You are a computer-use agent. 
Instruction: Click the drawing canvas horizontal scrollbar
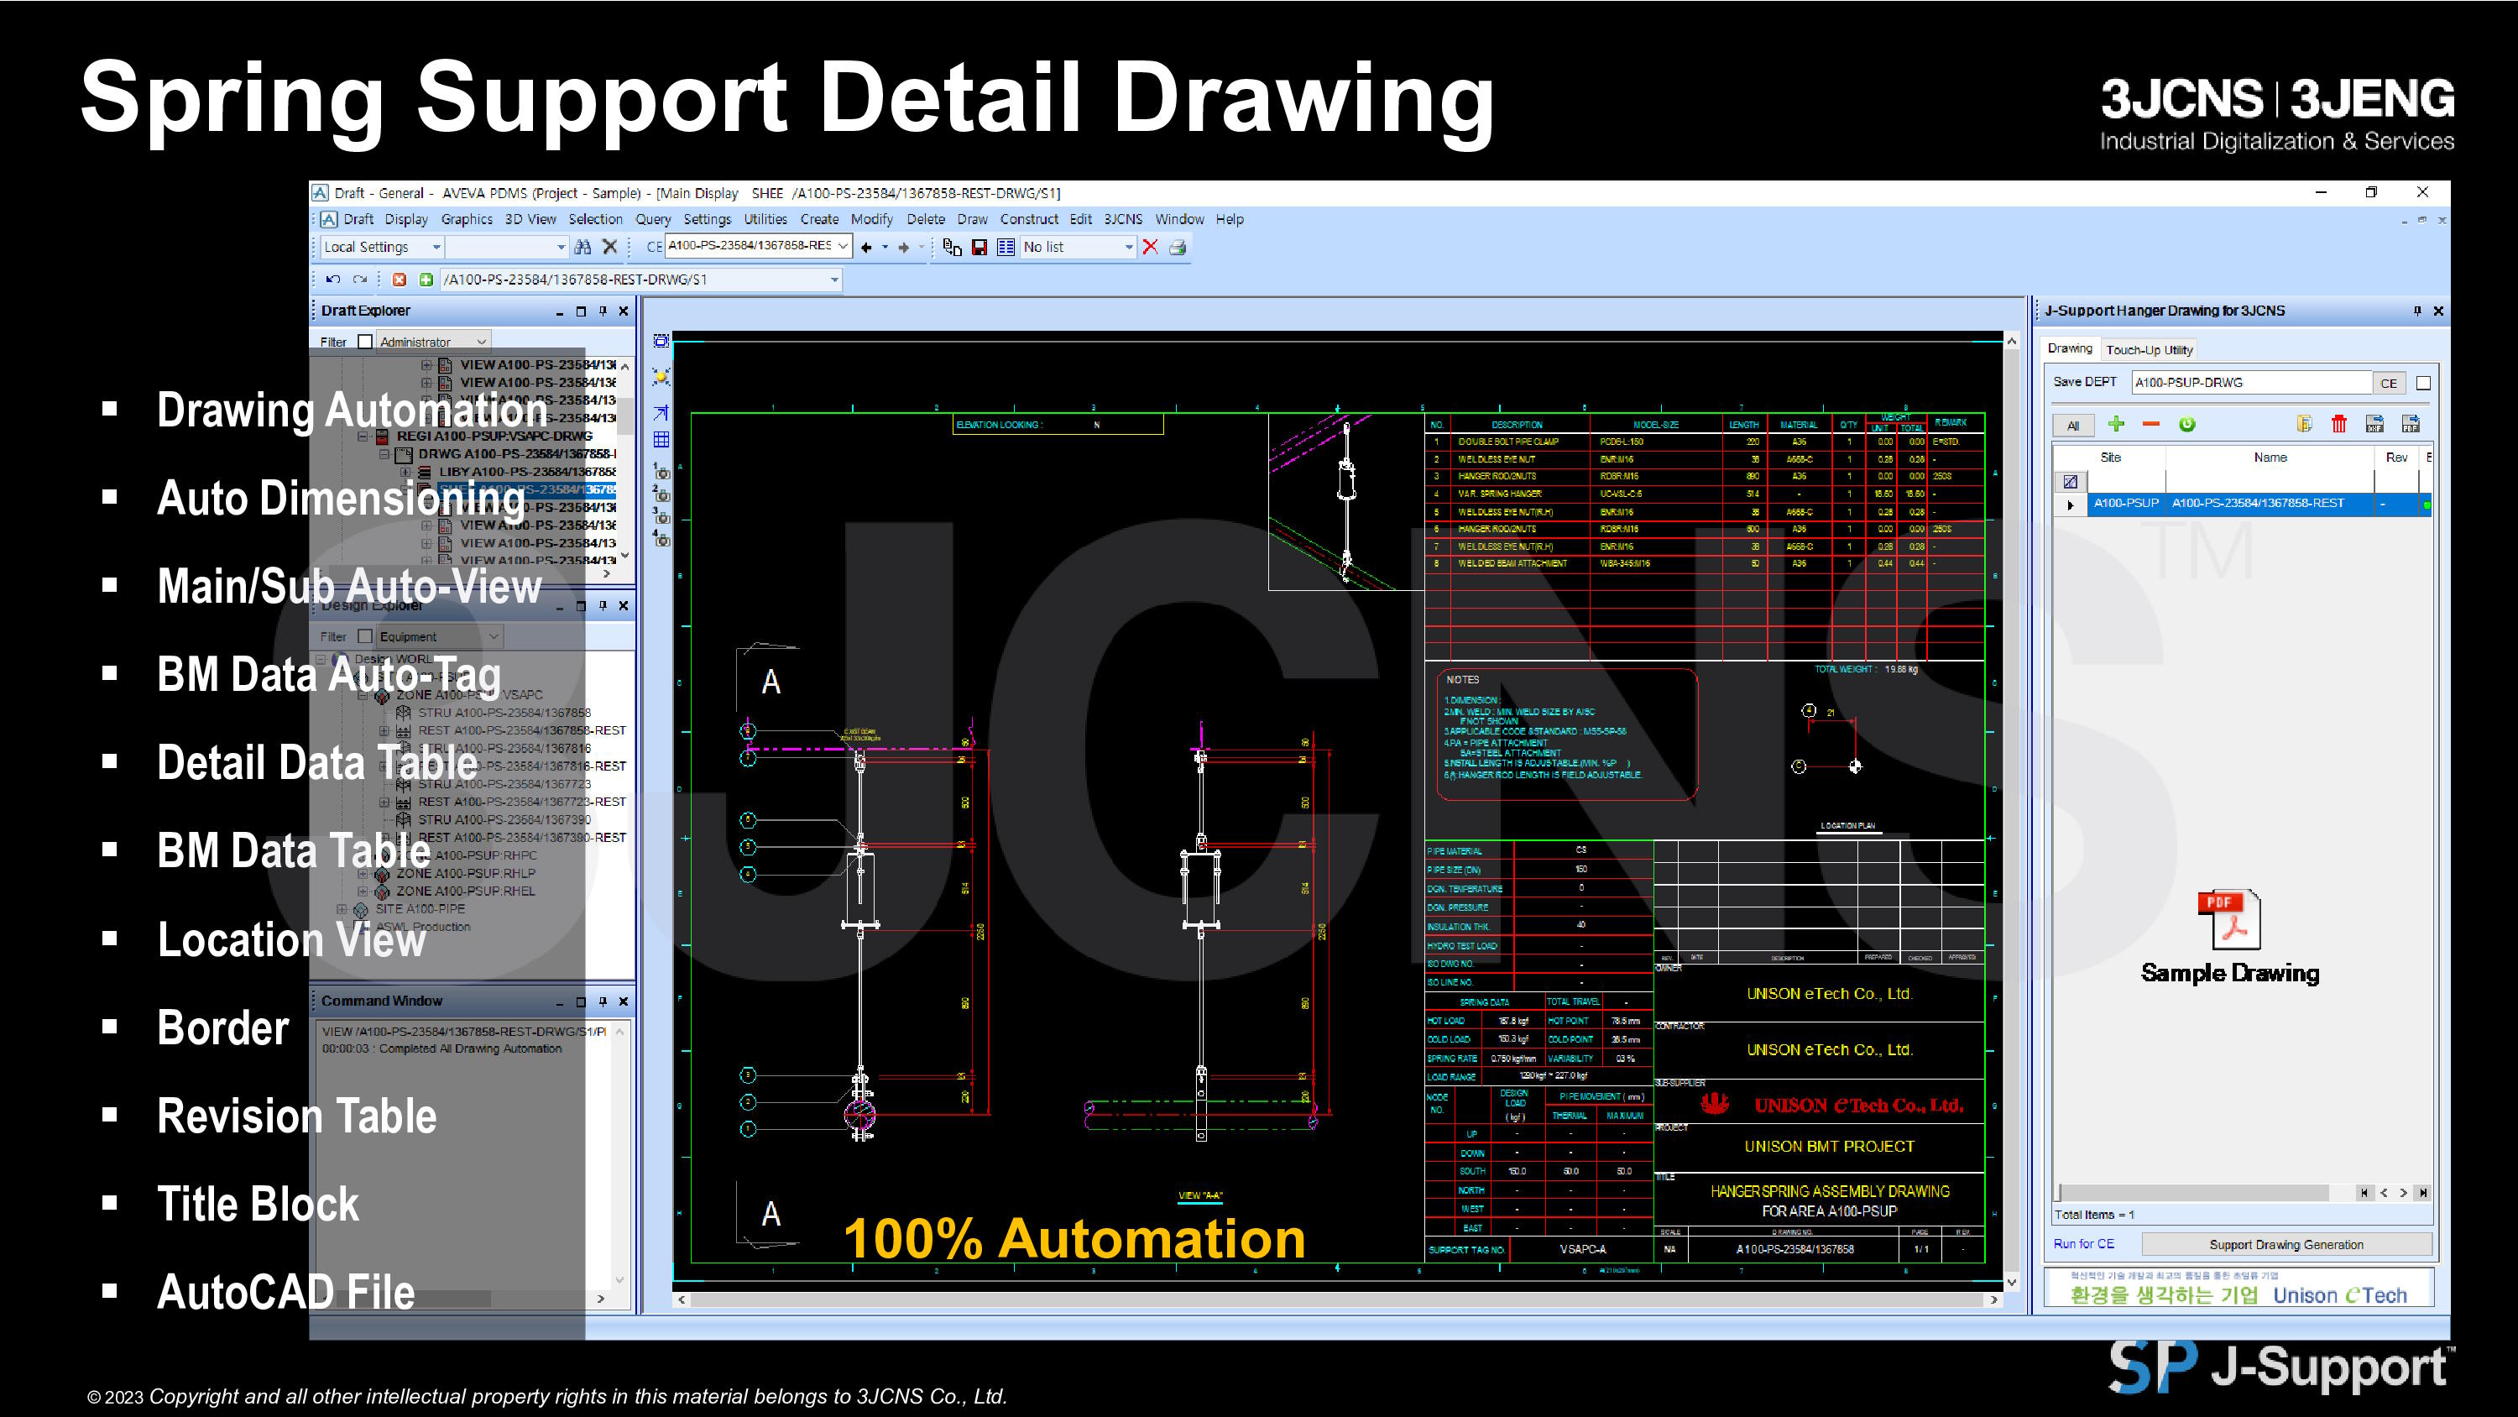pos(1337,1299)
